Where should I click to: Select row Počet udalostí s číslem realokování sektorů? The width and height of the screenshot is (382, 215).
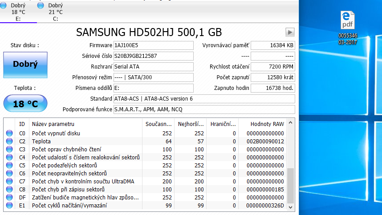pyautogui.click(x=145, y=157)
